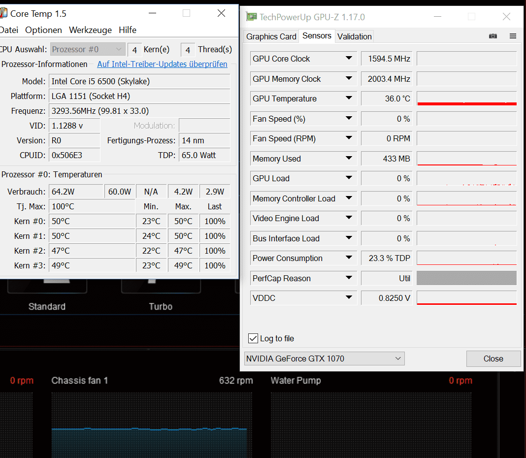This screenshot has width=526, height=458.
Task: Click the GPU Temperature history graph
Action: point(466,98)
